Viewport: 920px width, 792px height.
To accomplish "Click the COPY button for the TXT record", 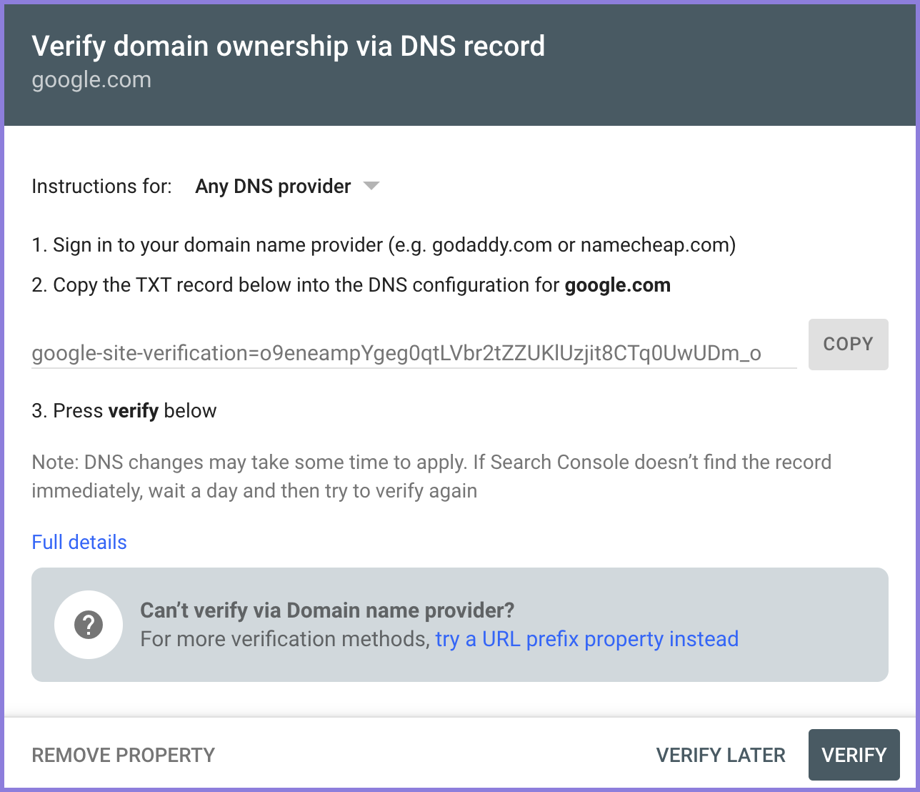I will [x=848, y=344].
